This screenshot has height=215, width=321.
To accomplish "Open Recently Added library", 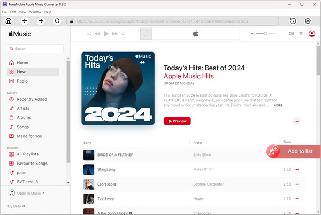I will 33,99.
